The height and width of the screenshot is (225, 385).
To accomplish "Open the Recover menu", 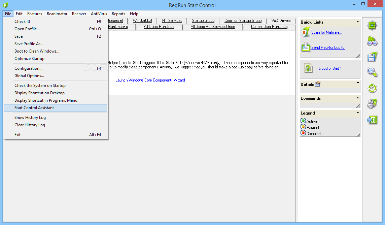I will click(x=79, y=14).
